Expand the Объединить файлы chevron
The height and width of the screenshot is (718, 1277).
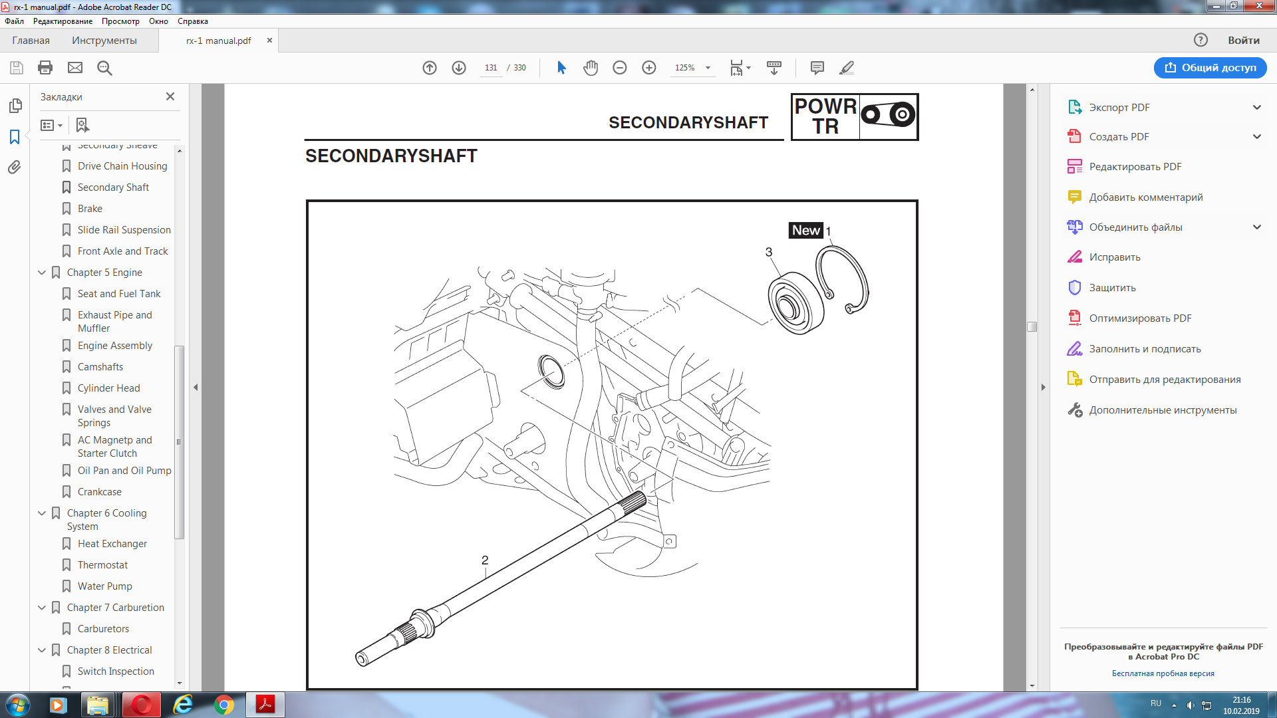(x=1257, y=227)
